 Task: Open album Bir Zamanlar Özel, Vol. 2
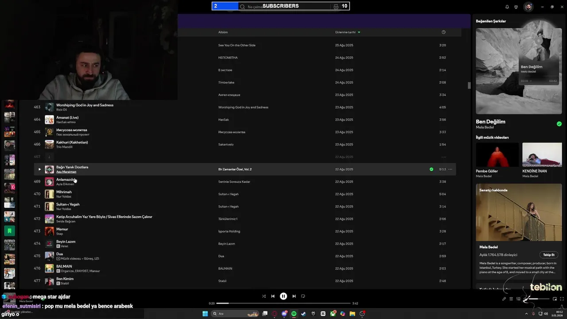coord(235,169)
